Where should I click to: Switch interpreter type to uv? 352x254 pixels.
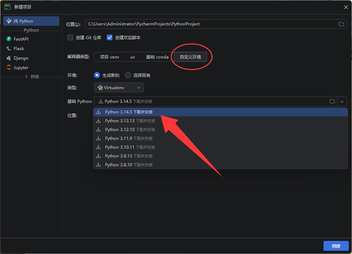(133, 57)
